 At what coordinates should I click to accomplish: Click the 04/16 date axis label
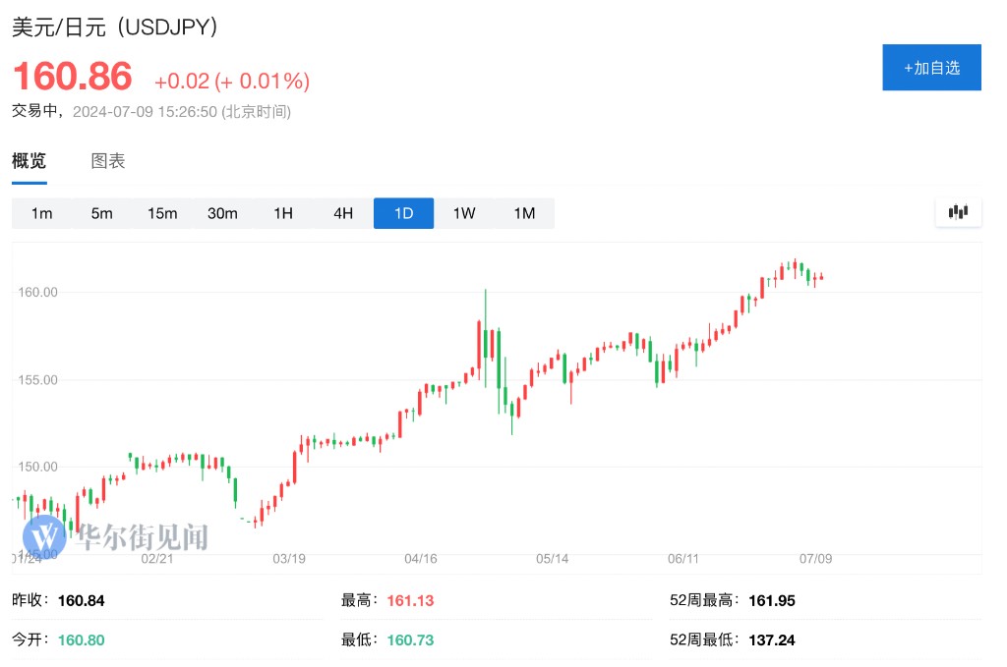[x=420, y=558]
